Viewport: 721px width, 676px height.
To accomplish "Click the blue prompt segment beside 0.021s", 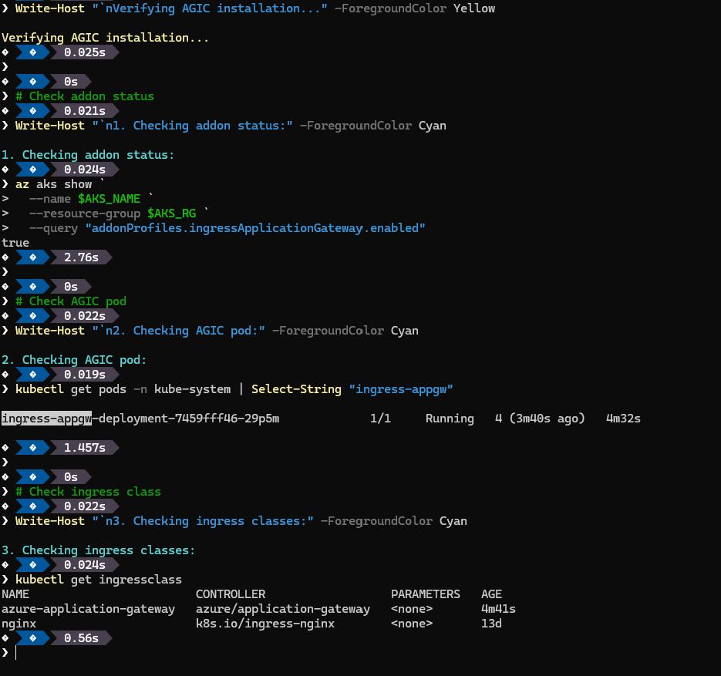I will (x=32, y=111).
